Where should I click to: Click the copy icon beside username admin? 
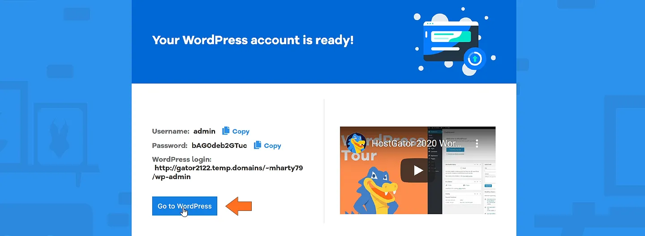click(226, 131)
